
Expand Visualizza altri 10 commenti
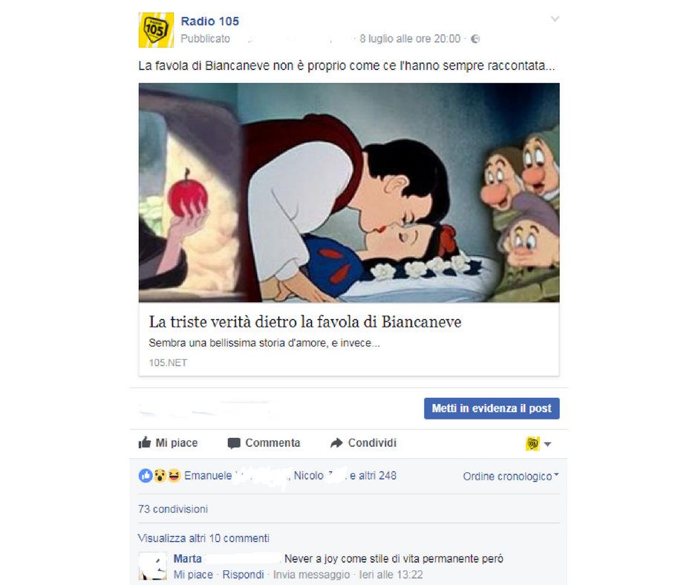point(203,538)
